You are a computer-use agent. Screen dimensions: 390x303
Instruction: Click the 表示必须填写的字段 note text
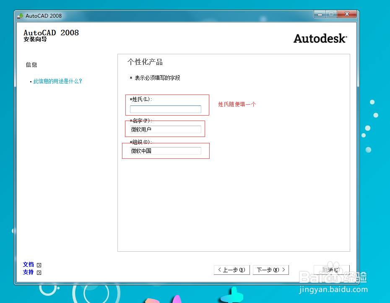tap(157, 78)
